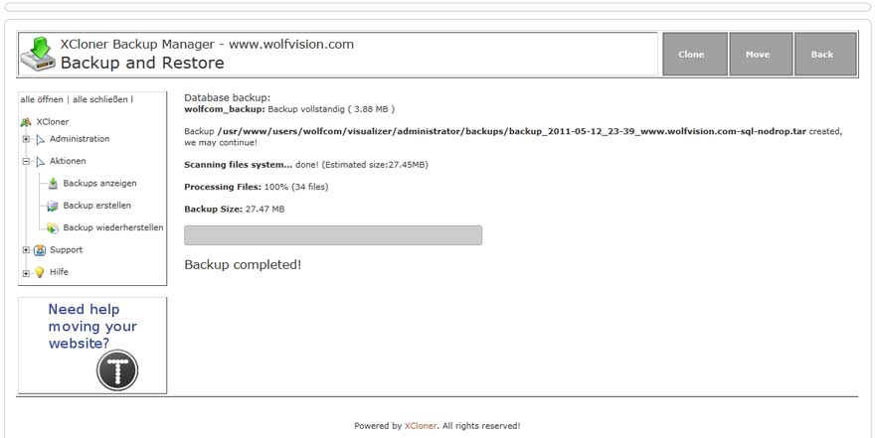875x438 pixels.
Task: Click the Backup erstellen icon
Action: click(53, 206)
